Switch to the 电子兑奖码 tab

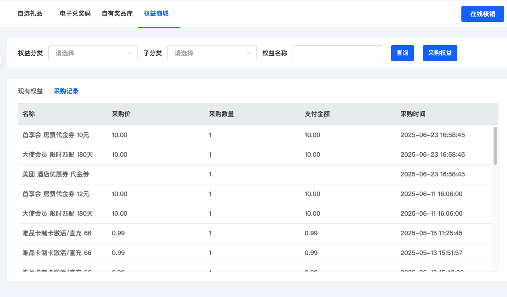(x=75, y=13)
